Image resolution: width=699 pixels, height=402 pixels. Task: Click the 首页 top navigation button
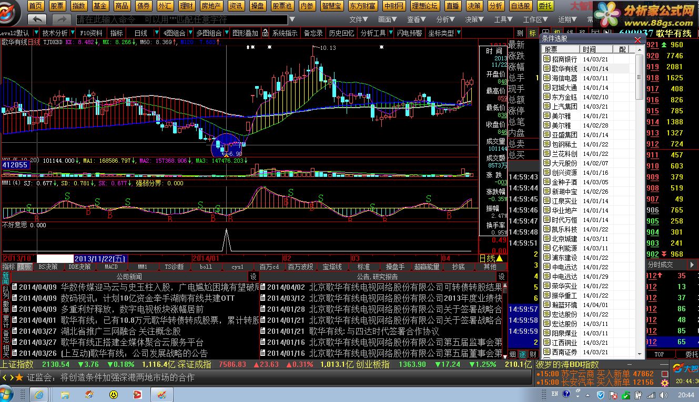pos(36,6)
